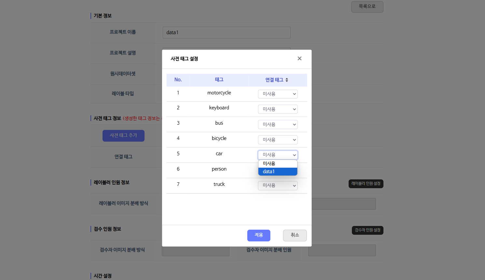Click the 목록으로 button
The width and height of the screenshot is (485, 280).
[x=367, y=7]
